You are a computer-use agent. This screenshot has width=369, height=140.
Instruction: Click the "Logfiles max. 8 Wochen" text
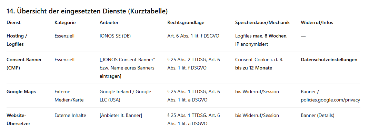(x=261, y=36)
